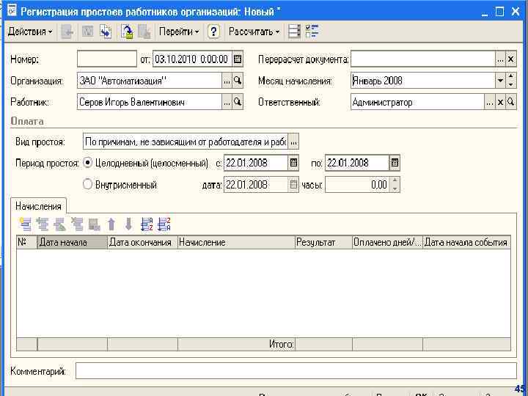Click the second grayed toolbar icon
The width and height of the screenshot is (528, 396).
pos(87,32)
